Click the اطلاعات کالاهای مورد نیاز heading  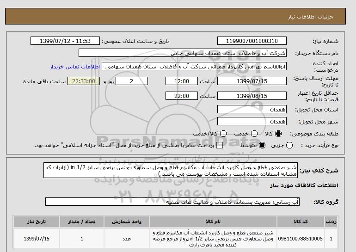click(304, 185)
